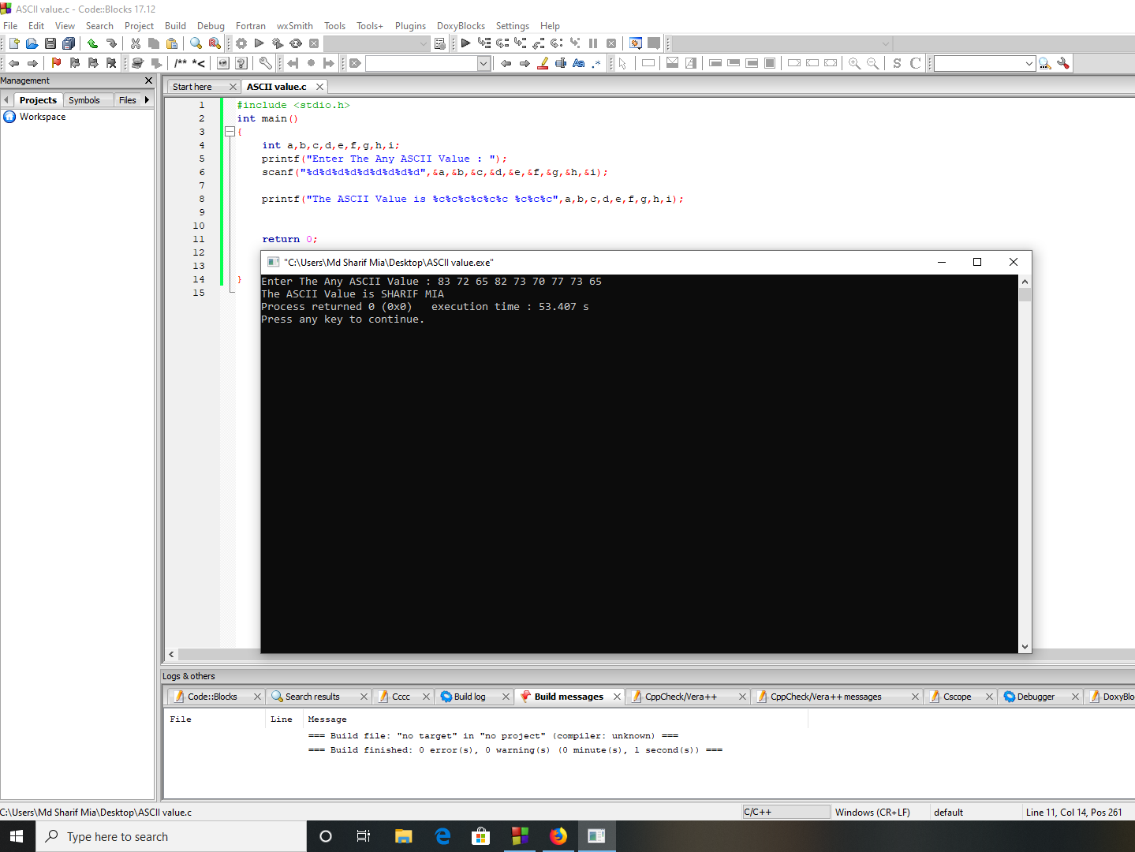Open the Build log tab
The image size is (1135, 852).
(x=469, y=697)
